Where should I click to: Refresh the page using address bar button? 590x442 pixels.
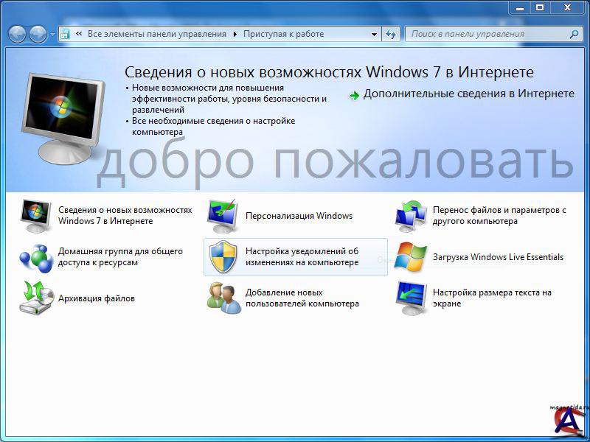391,34
